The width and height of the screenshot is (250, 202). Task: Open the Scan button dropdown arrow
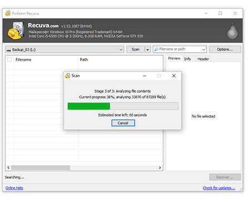coord(148,50)
